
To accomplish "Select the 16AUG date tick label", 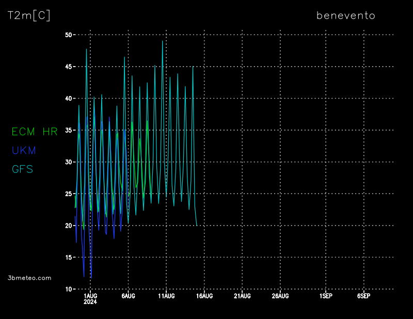I will pos(204,296).
